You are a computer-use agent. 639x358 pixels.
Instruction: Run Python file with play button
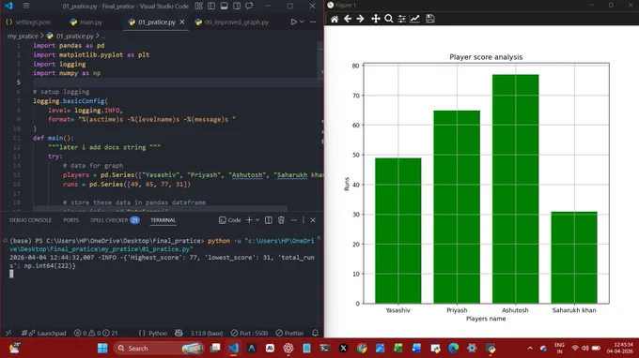coord(293,22)
